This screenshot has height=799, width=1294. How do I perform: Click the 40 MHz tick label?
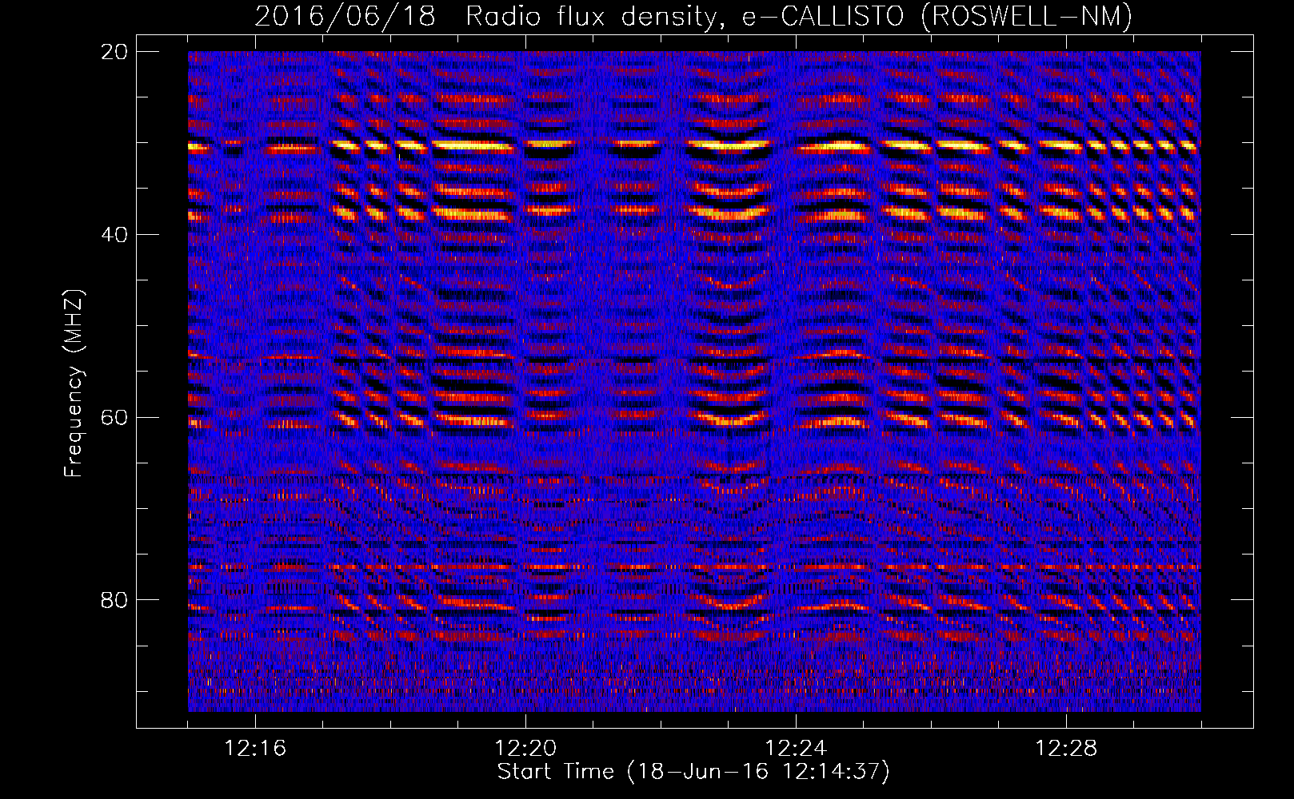(x=114, y=235)
